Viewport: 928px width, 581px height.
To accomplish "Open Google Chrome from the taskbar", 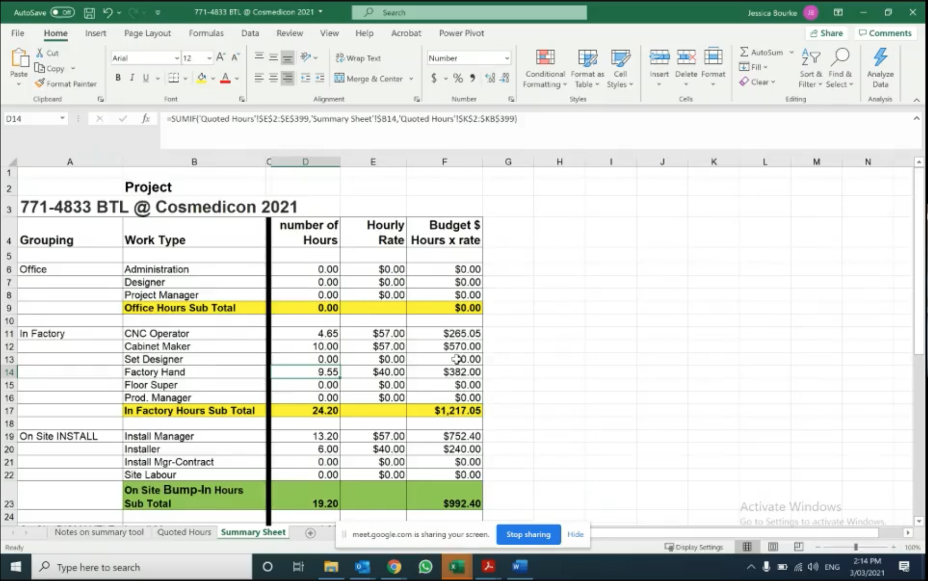I will click(394, 566).
